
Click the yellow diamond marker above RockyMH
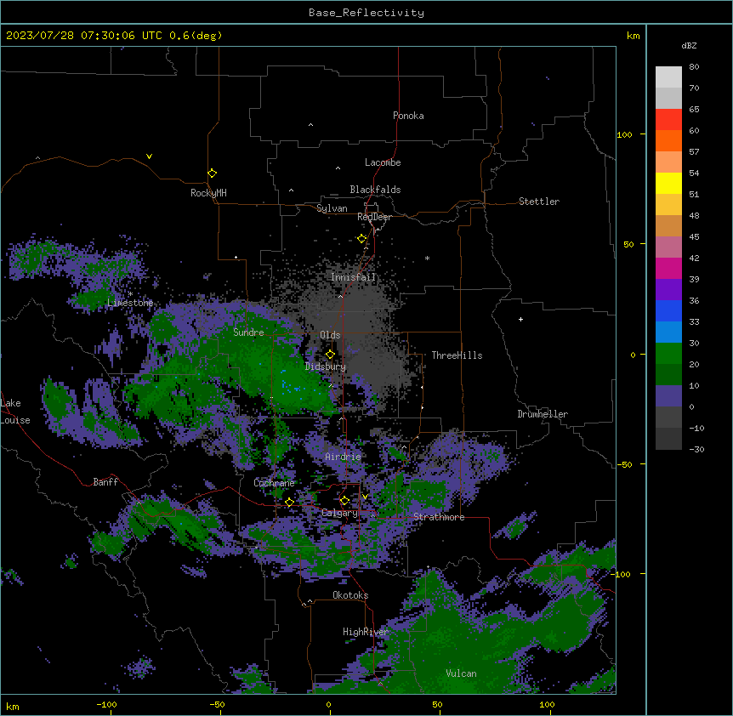coord(213,173)
